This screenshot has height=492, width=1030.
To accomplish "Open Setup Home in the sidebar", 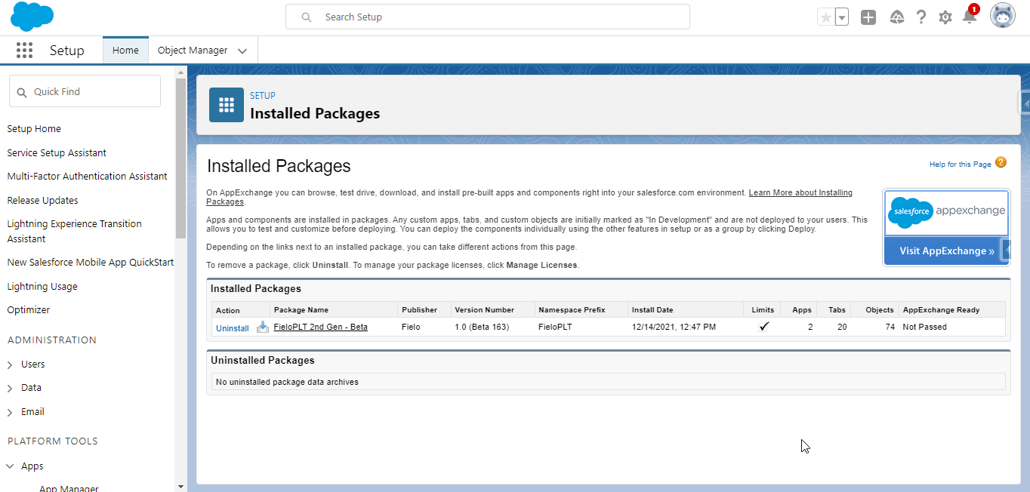I will pos(34,129).
